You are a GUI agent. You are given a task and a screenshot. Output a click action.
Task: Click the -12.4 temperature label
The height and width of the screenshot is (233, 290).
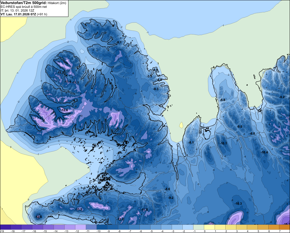pyautogui.click(x=65, y=110)
